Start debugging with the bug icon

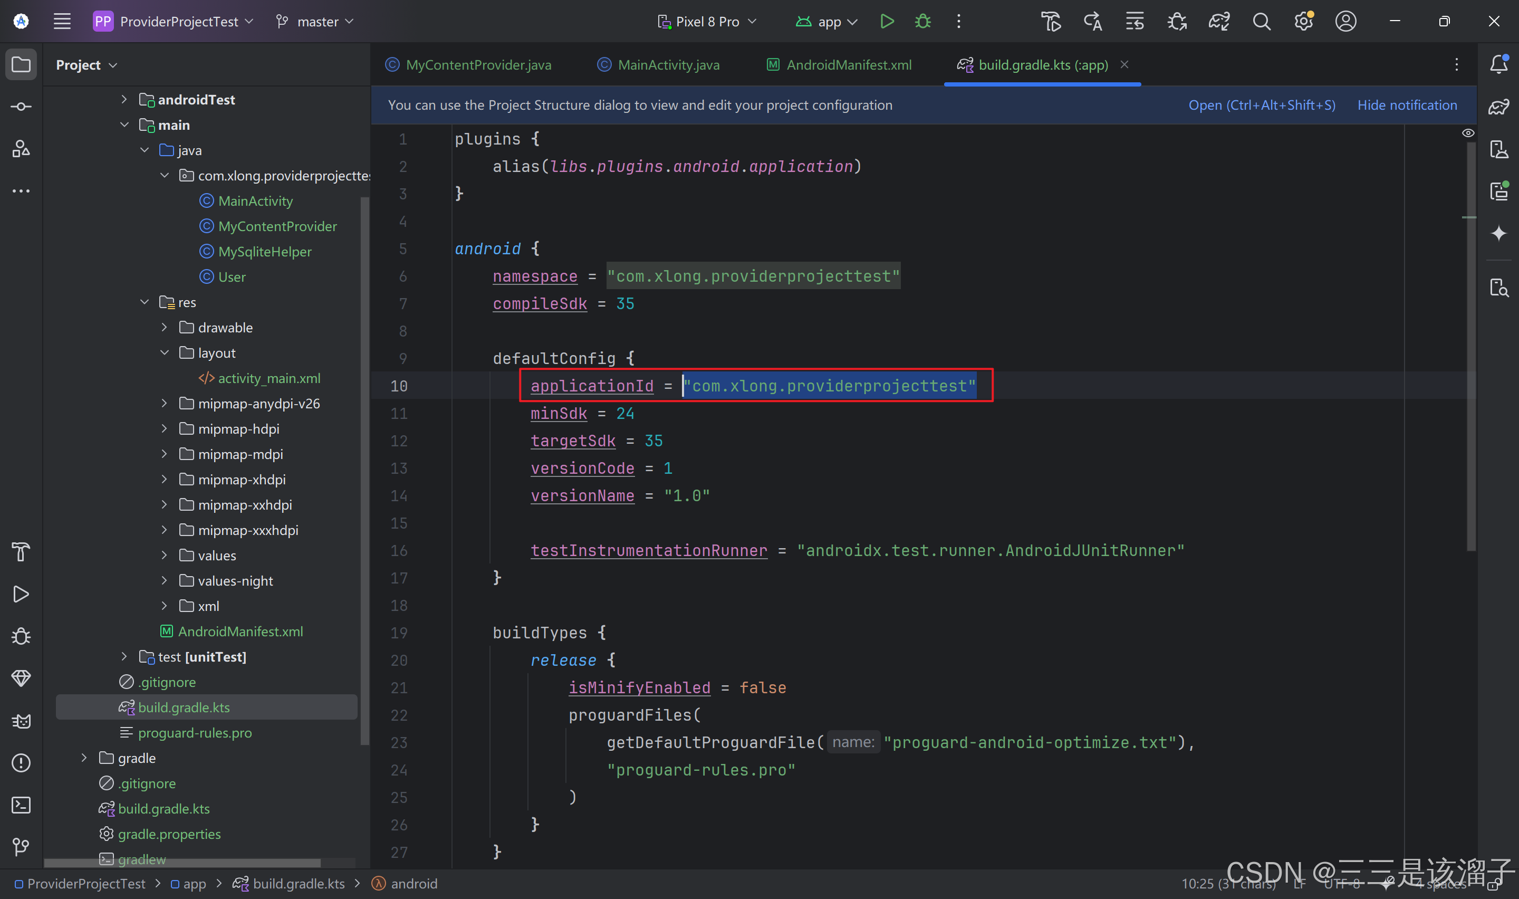click(922, 22)
